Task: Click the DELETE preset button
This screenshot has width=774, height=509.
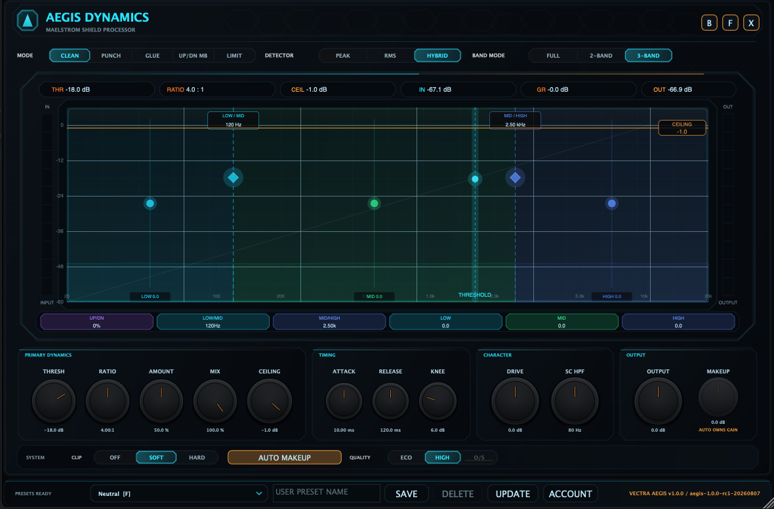Action: [x=458, y=494]
